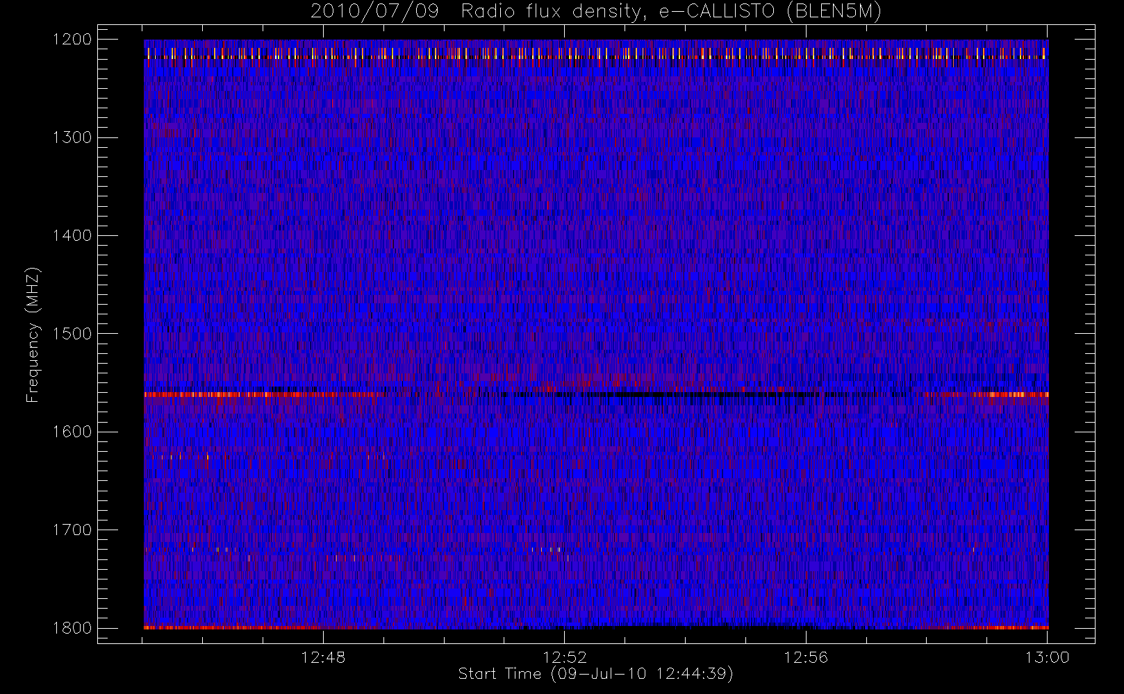1124x694 pixels.
Task: Click the 1700 frequency tick label
Action: pos(72,530)
